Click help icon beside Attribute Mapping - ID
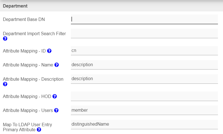The image size is (223, 134). coord(49,51)
